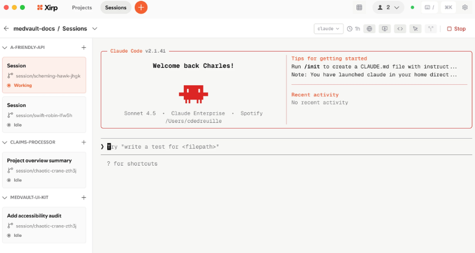The image size is (475, 253).
Task: Click the "Tips for getting started" heading
Action: click(x=329, y=58)
